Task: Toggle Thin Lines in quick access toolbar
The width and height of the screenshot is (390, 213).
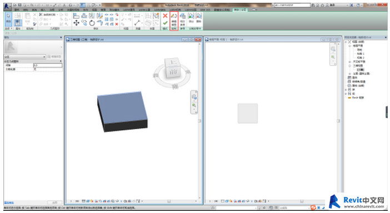Action: tap(82, 5)
